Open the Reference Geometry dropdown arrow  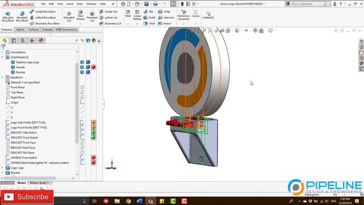pyautogui.click(x=184, y=24)
